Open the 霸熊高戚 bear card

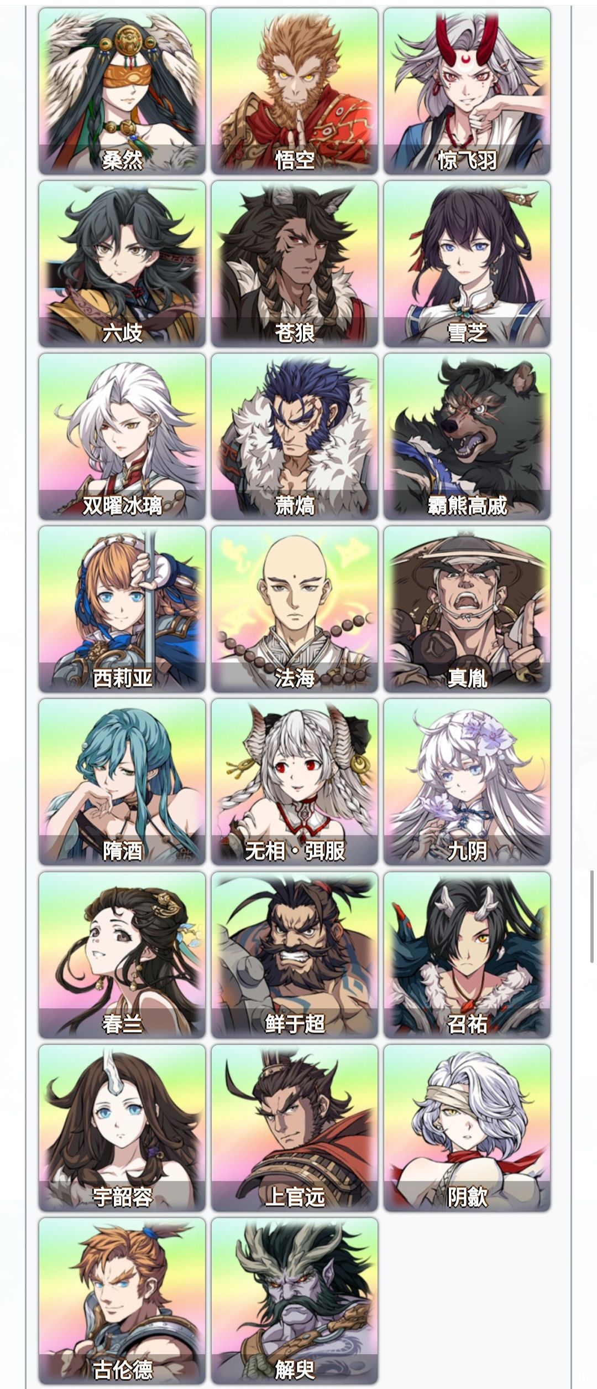(x=467, y=437)
